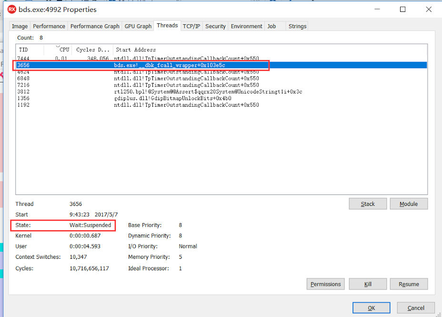Image resolution: width=442 pixels, height=317 pixels.
Task: Sort by the CPU column header
Action: pyautogui.click(x=62, y=50)
